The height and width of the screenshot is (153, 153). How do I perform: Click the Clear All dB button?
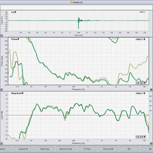point(108,149)
